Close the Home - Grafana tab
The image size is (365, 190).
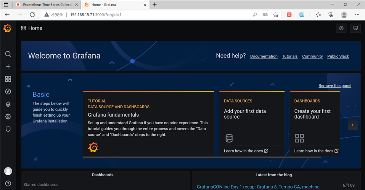pos(145,5)
